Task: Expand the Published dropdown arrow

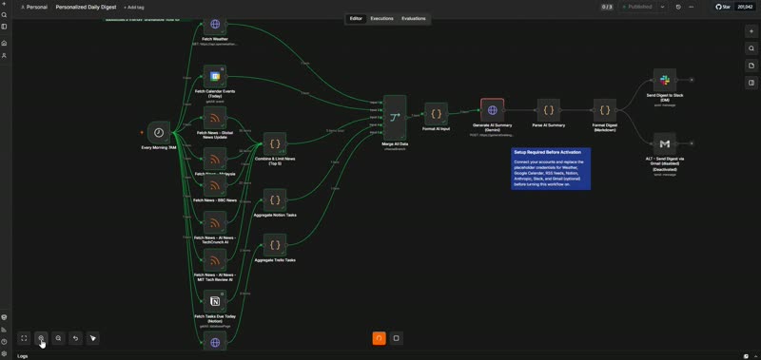Action: tap(662, 8)
